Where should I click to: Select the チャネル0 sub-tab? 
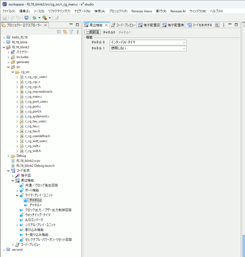(109, 32)
